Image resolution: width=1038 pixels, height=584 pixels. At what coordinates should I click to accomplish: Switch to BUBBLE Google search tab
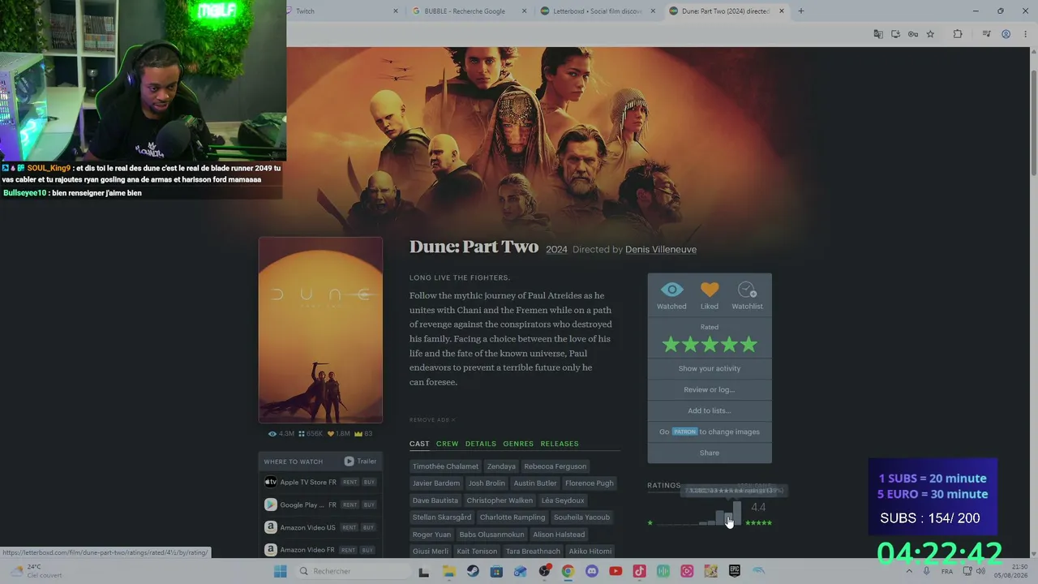click(x=470, y=11)
